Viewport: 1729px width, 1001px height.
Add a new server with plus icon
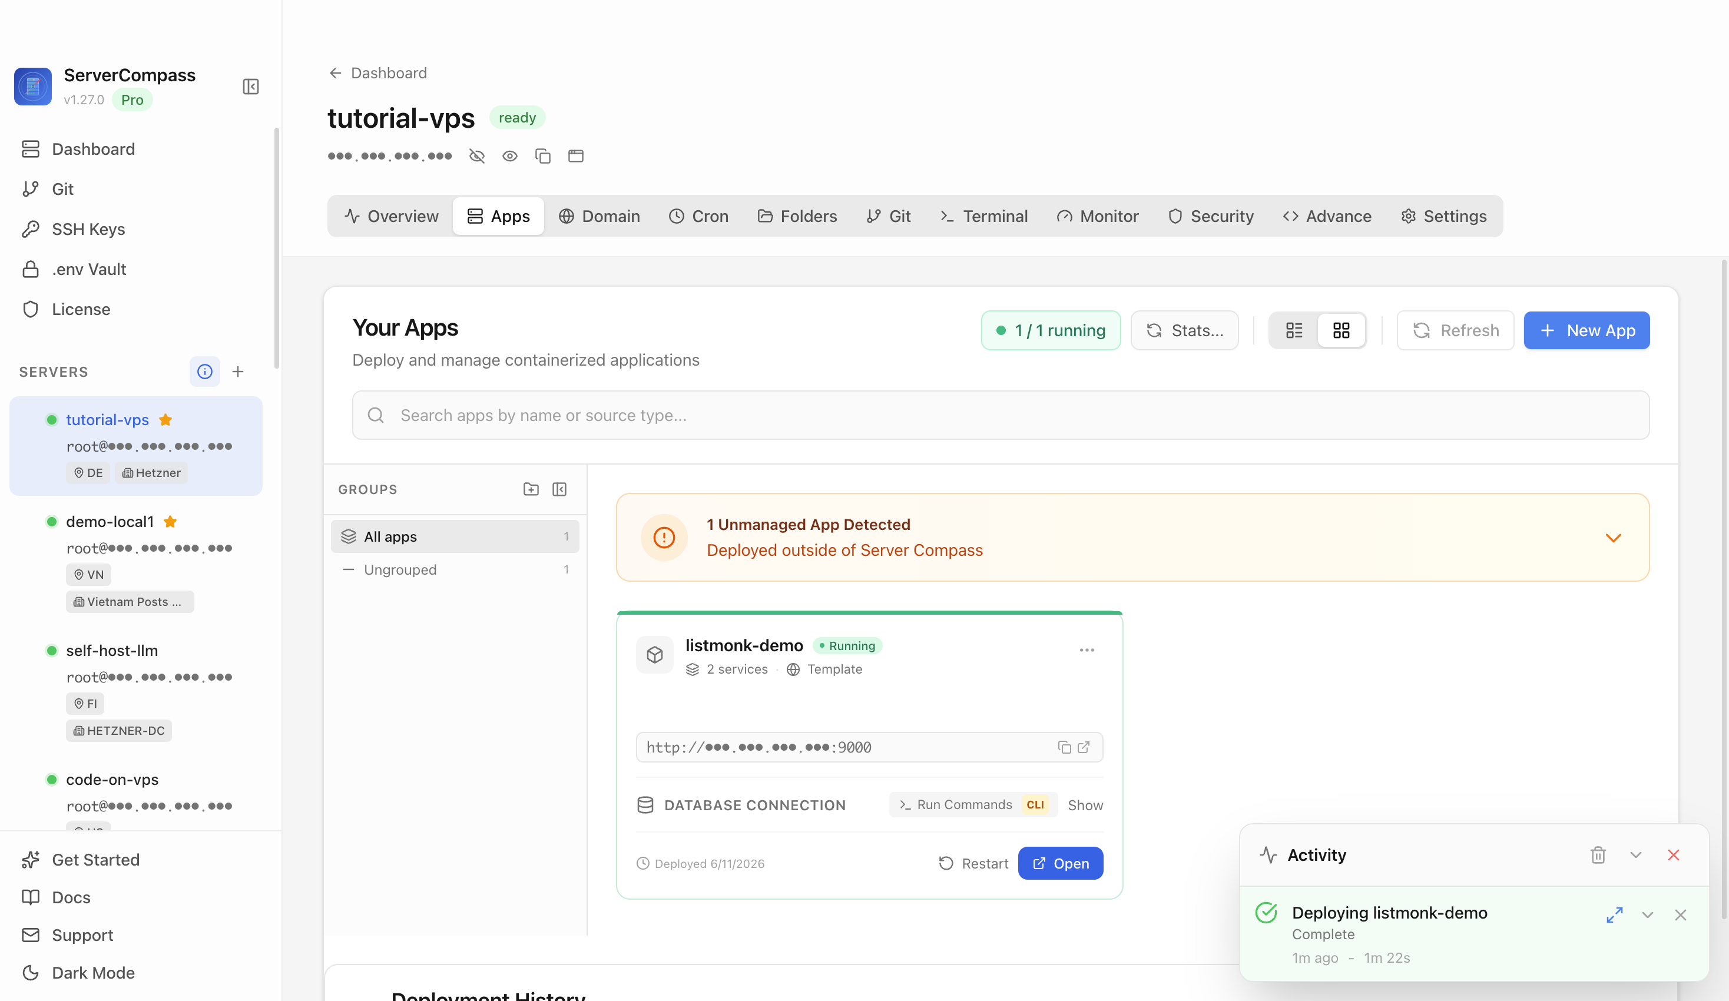point(238,371)
